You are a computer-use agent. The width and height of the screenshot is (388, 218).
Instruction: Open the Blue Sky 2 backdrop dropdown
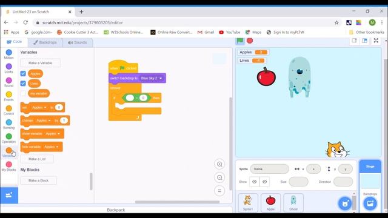tap(152, 78)
